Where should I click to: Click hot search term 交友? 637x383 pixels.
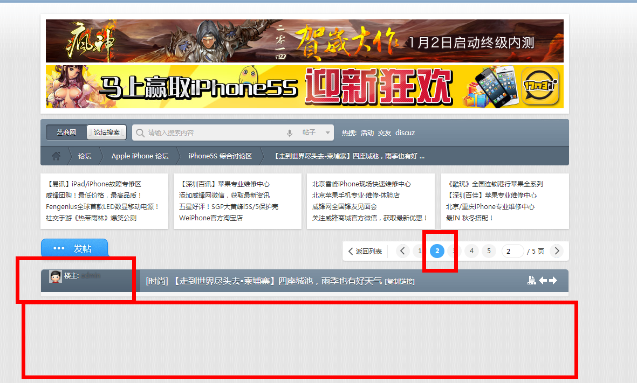pos(385,133)
